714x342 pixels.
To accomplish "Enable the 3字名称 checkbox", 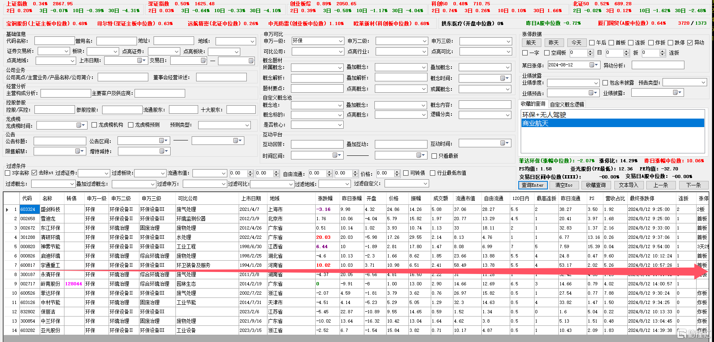I will pos(7,173).
